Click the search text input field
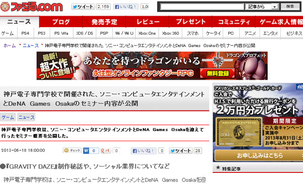 (202, 7)
